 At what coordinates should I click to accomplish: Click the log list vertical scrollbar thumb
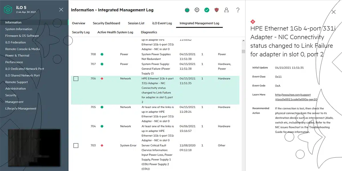pos(243,52)
